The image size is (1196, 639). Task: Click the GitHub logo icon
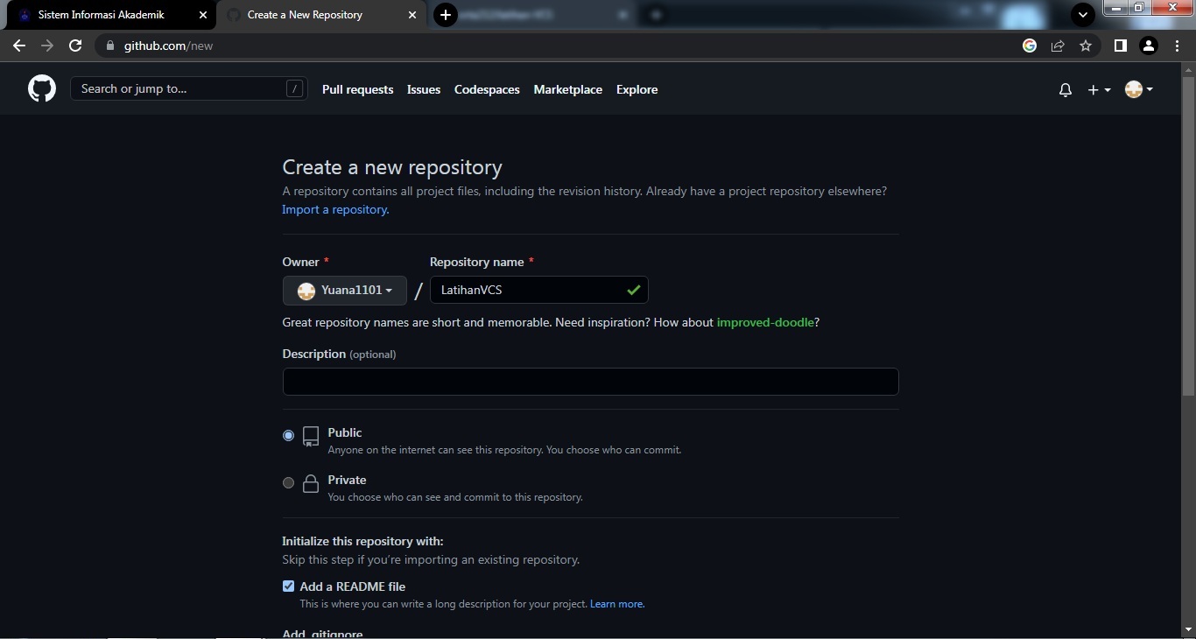[41, 88]
